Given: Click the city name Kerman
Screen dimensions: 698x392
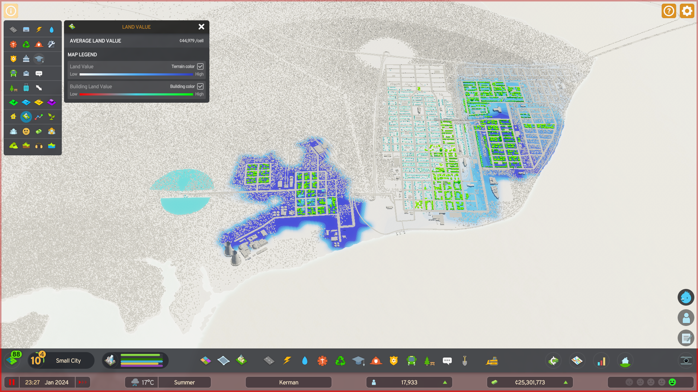Looking at the screenshot, I should point(289,382).
